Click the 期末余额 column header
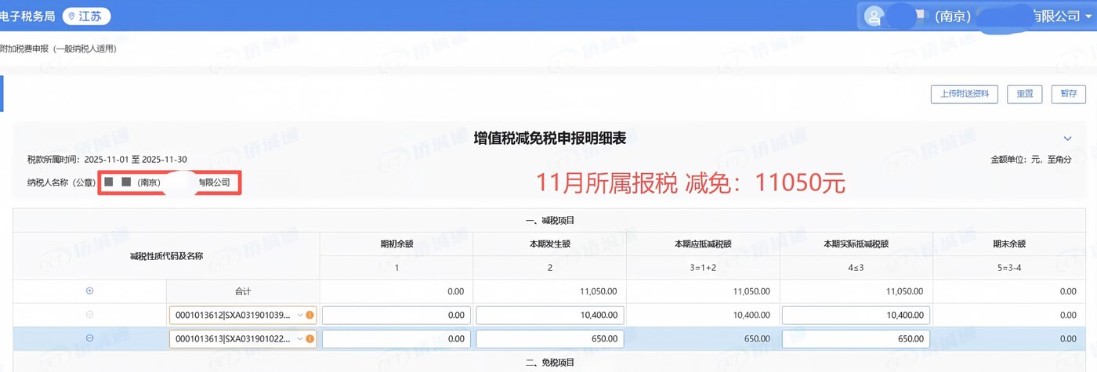Image resolution: width=1097 pixels, height=372 pixels. coord(1009,244)
